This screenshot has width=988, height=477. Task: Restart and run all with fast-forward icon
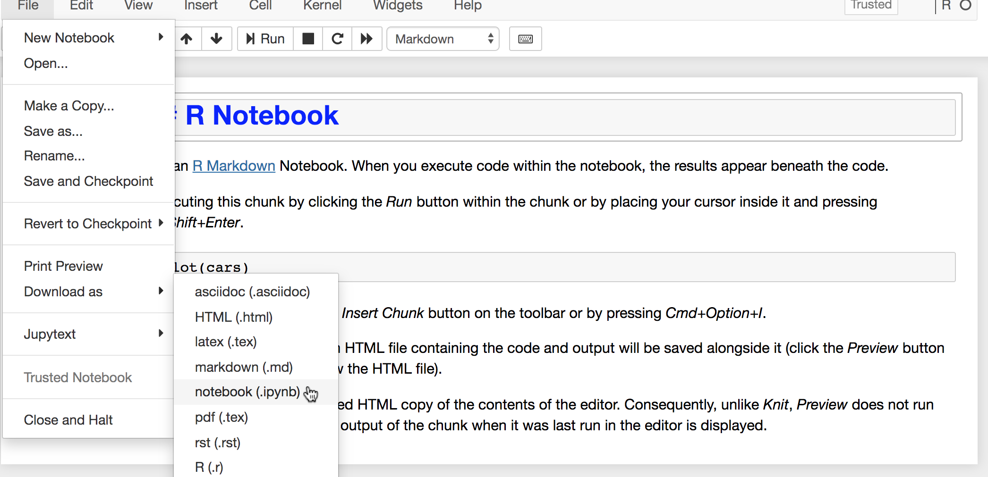click(366, 39)
